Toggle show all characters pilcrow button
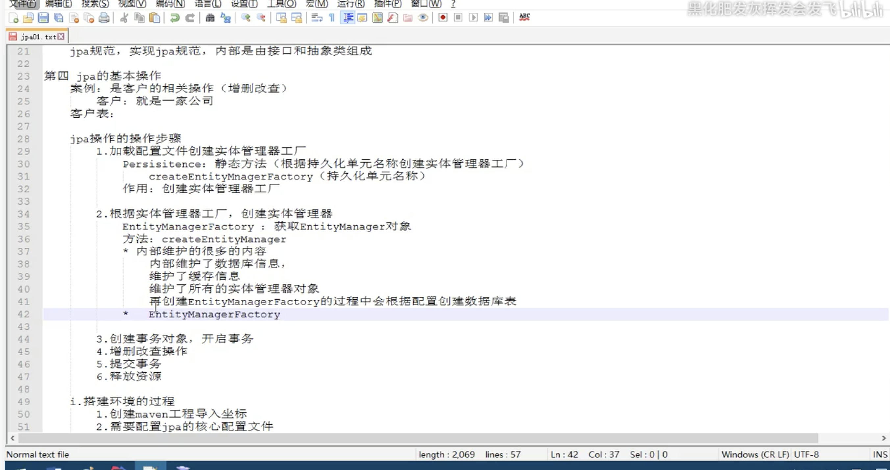The width and height of the screenshot is (890, 470). coord(332,18)
